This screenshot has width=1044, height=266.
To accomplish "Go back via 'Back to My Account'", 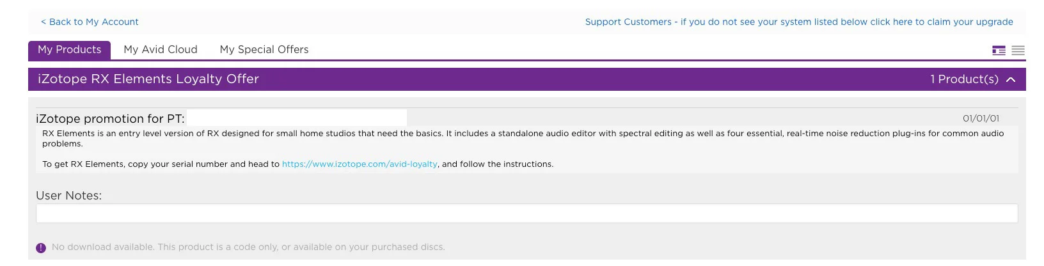I will pos(90,22).
